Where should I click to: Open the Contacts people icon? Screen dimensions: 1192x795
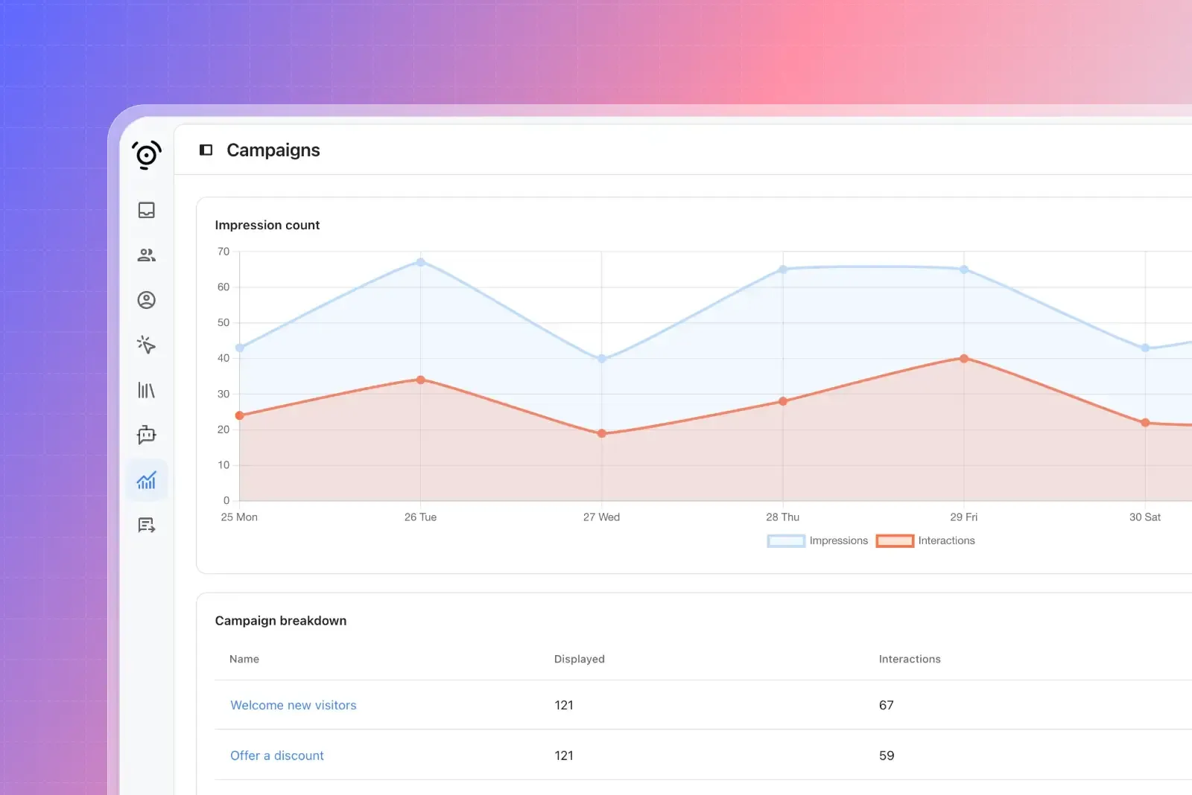click(147, 255)
